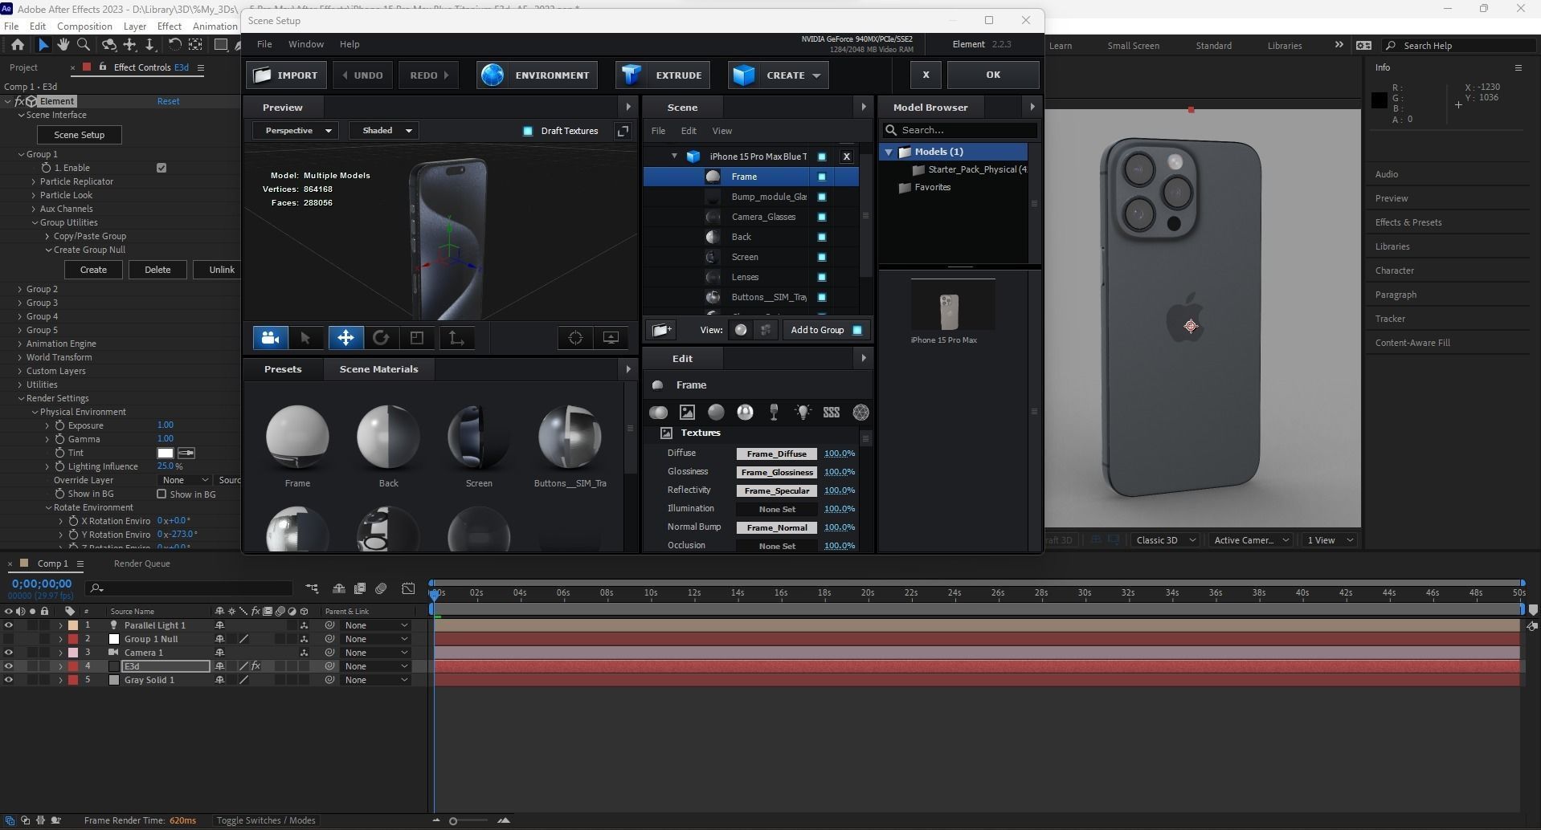Viewport: 1541px width, 830px height.
Task: Activate the move tool in Preview toolbar
Action: [x=345, y=338]
